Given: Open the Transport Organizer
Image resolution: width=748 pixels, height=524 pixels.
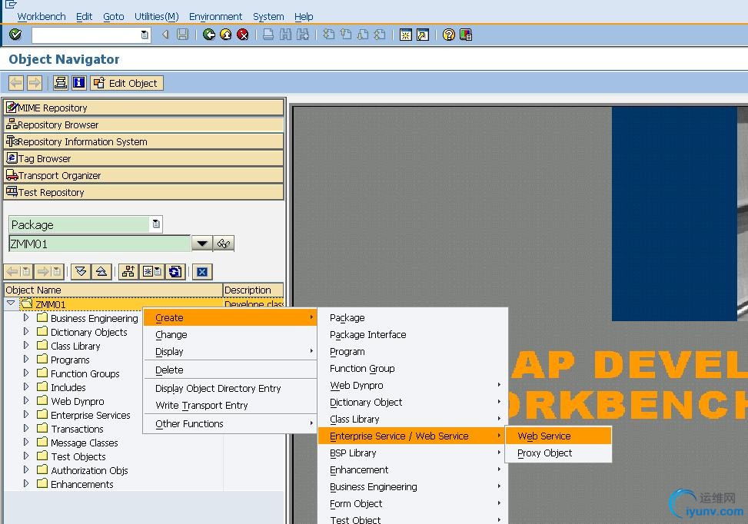Looking at the screenshot, I should tap(144, 175).
